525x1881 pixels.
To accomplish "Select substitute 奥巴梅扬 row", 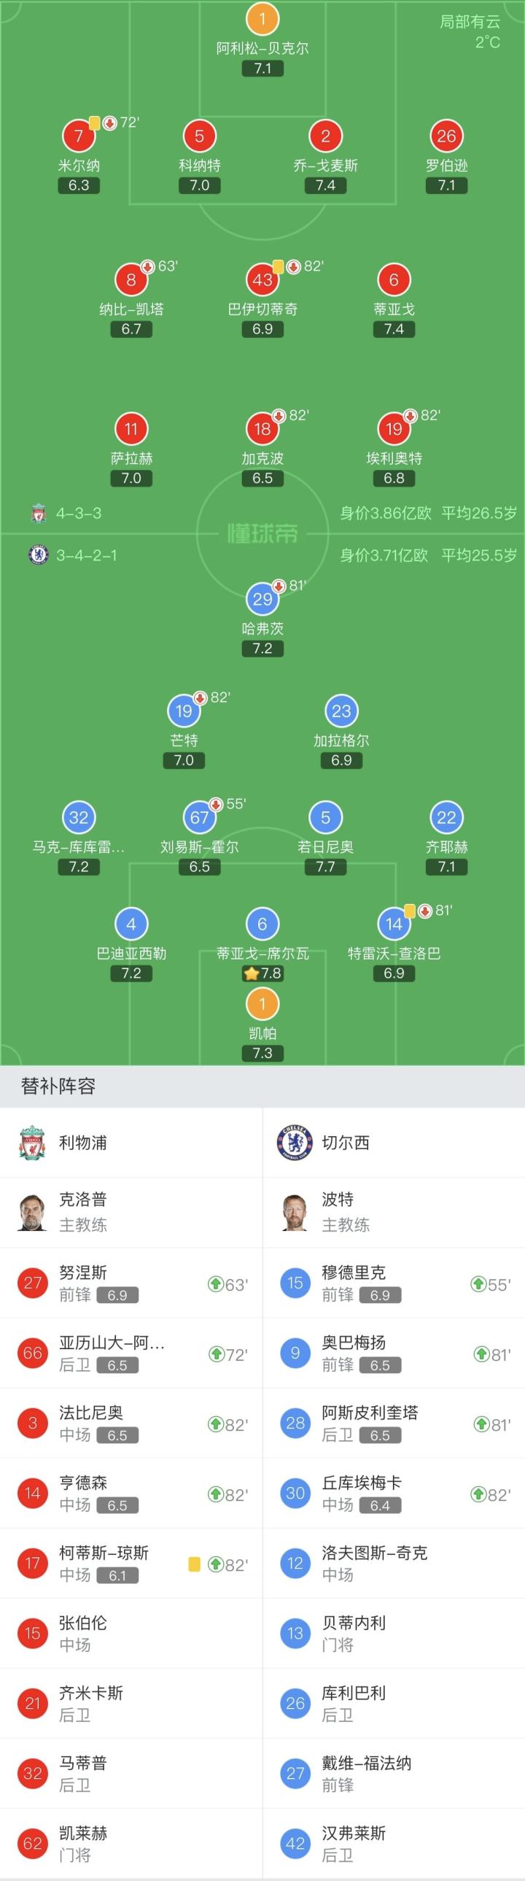I will (394, 1353).
